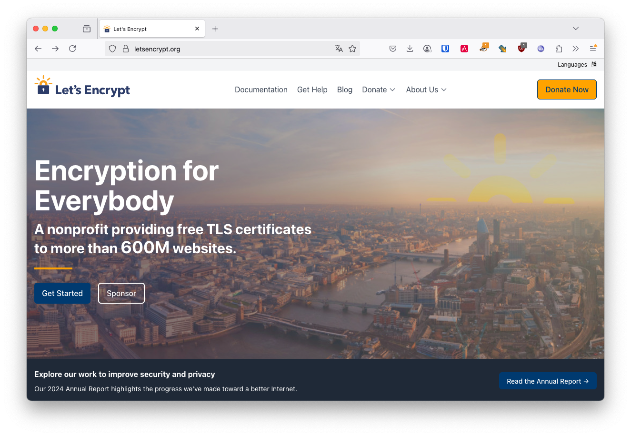The height and width of the screenshot is (436, 631).
Task: Click Read the Annual Report button
Action: [x=548, y=381]
